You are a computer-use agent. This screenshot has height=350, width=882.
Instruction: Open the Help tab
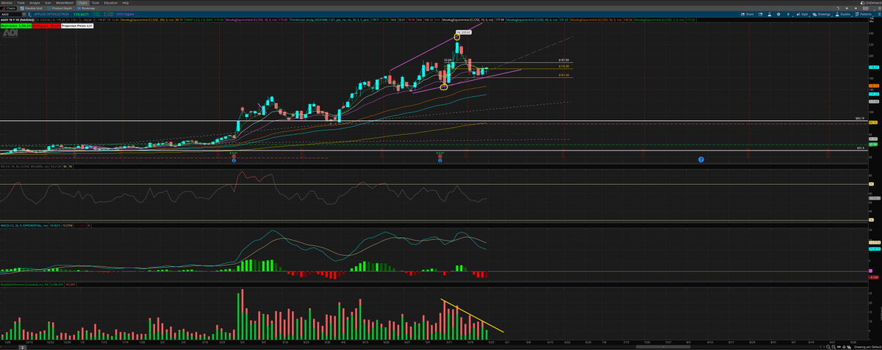pos(125,2)
